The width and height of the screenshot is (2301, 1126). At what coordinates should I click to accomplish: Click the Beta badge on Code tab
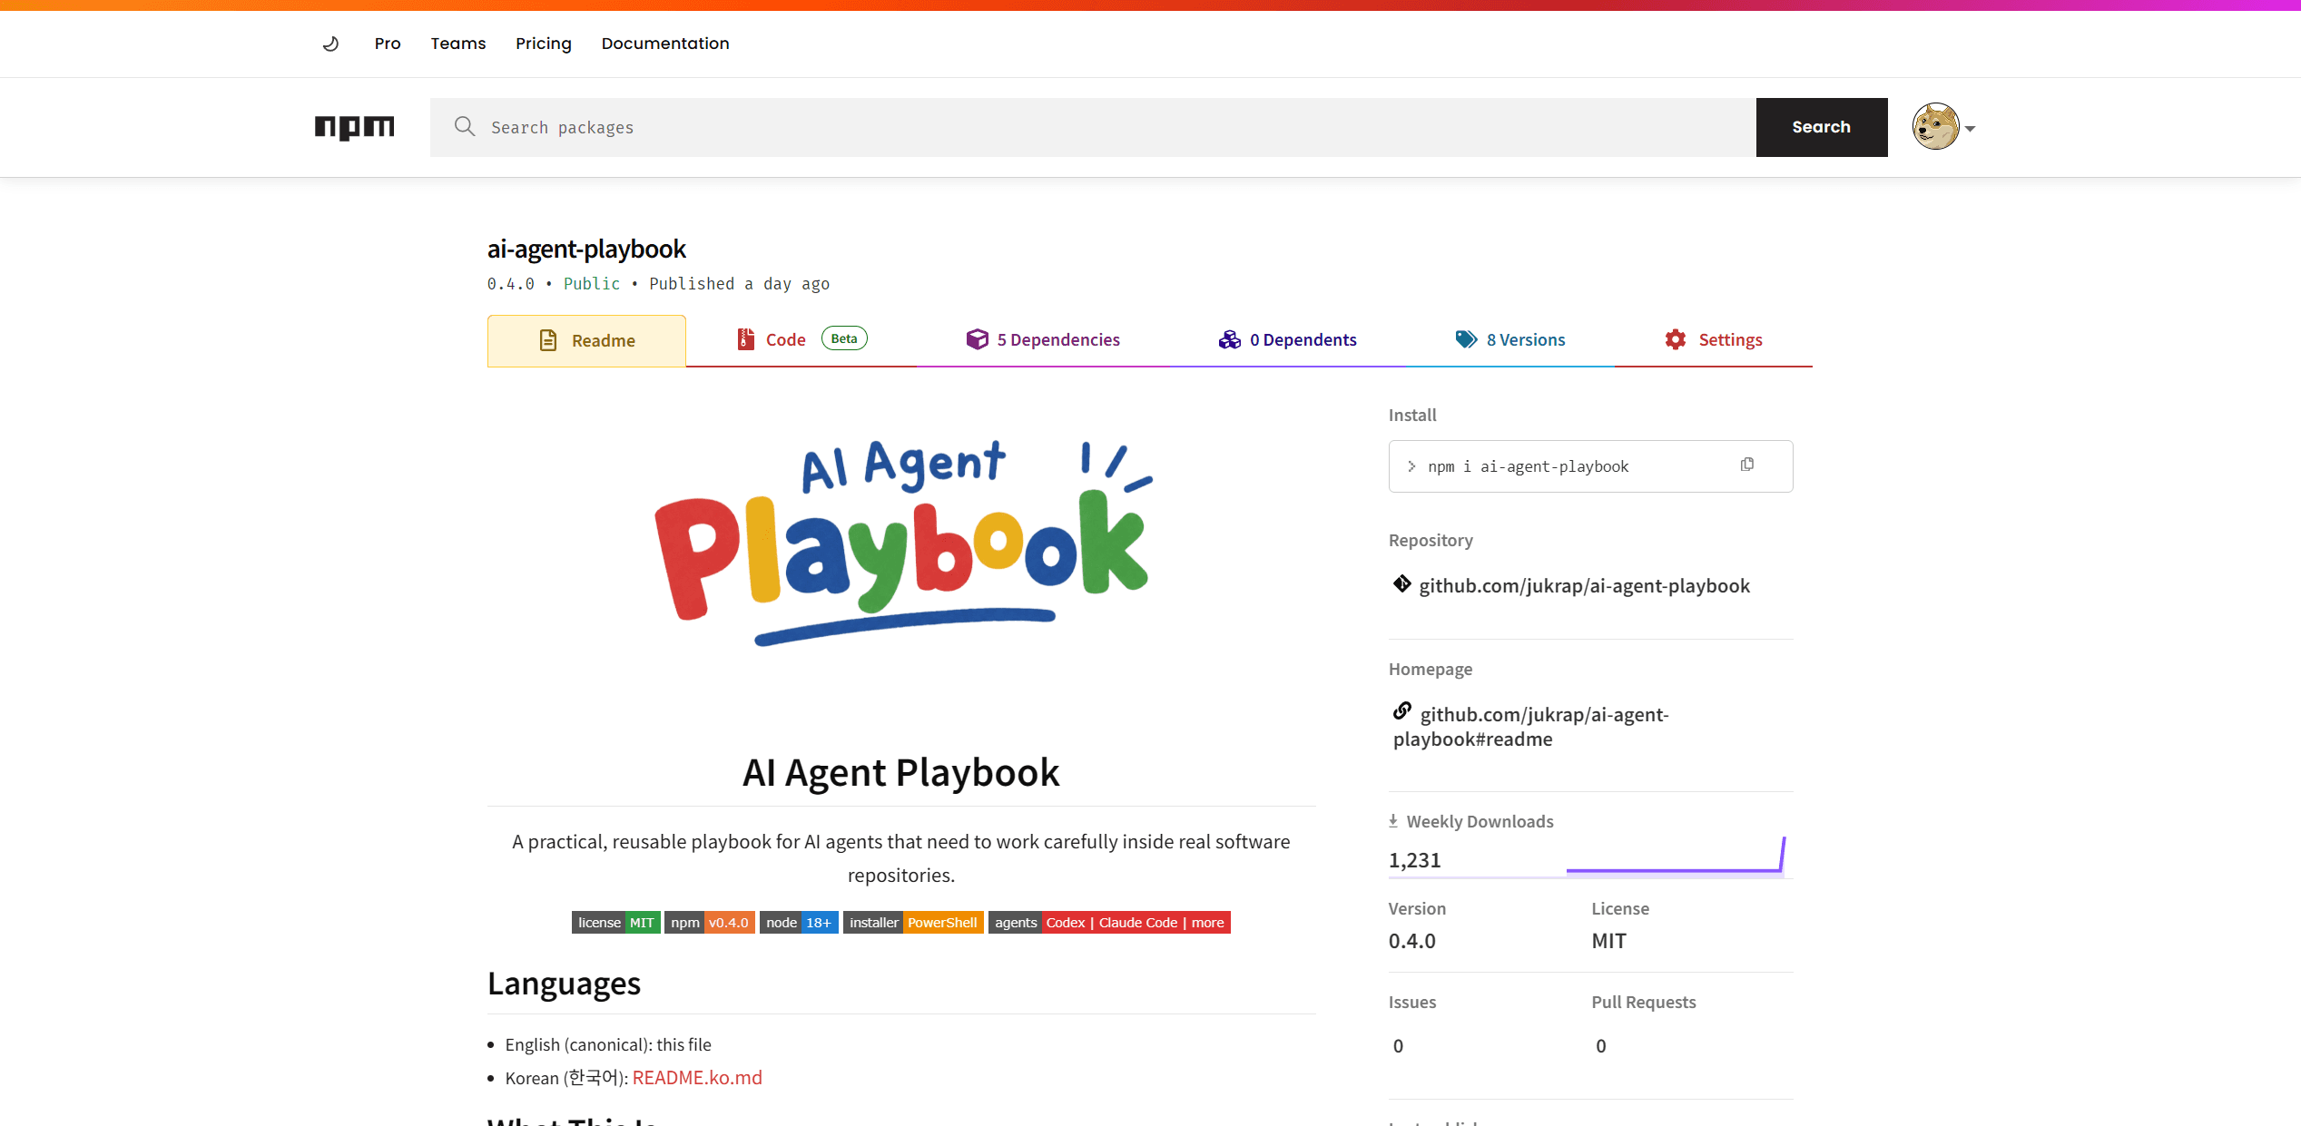point(844,338)
